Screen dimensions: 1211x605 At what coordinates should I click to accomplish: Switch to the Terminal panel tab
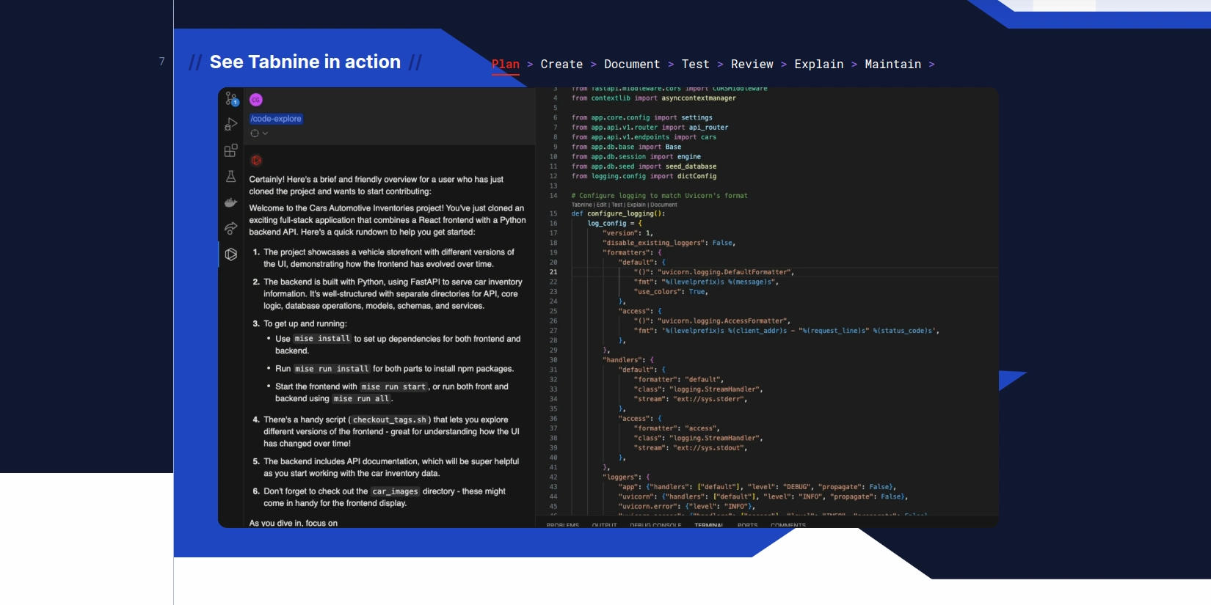click(708, 525)
